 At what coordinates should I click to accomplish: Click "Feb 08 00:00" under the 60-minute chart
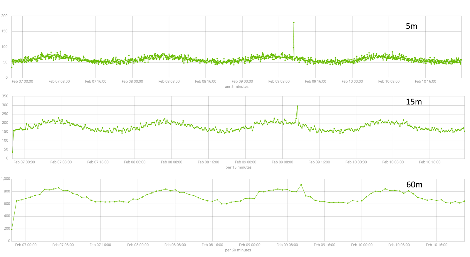(138, 245)
